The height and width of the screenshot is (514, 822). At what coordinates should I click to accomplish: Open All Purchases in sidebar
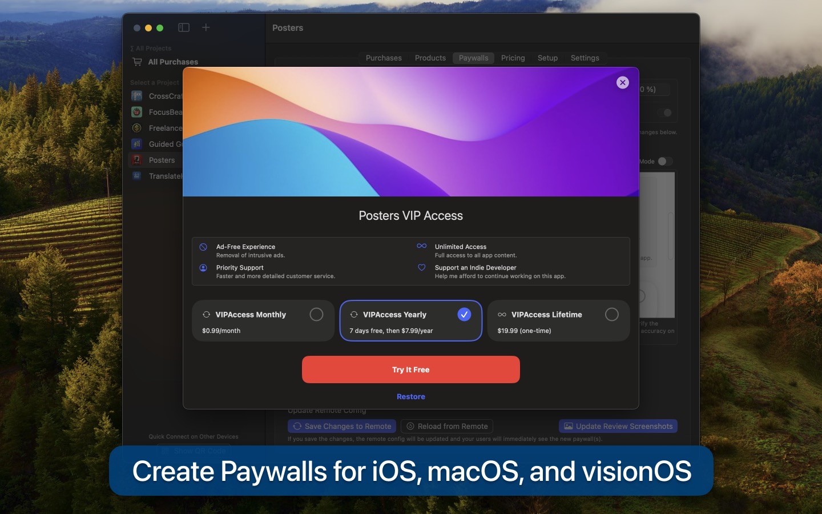[173, 62]
